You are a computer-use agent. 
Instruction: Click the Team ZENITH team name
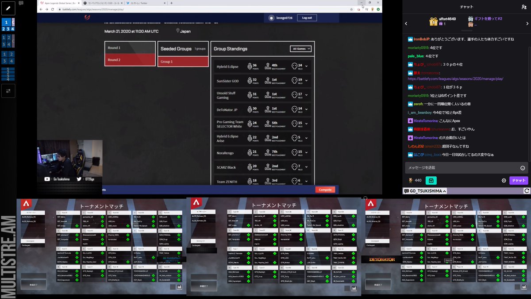227,182
